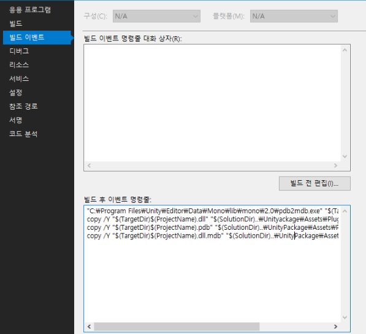
Task: Open the 플랫폼(M) dropdown
Action: click(x=294, y=17)
